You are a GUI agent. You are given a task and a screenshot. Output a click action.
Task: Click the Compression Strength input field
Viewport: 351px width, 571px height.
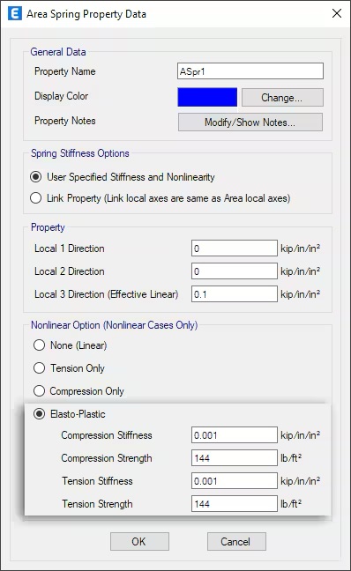(235, 458)
